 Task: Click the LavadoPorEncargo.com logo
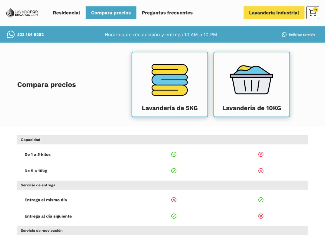[22, 13]
